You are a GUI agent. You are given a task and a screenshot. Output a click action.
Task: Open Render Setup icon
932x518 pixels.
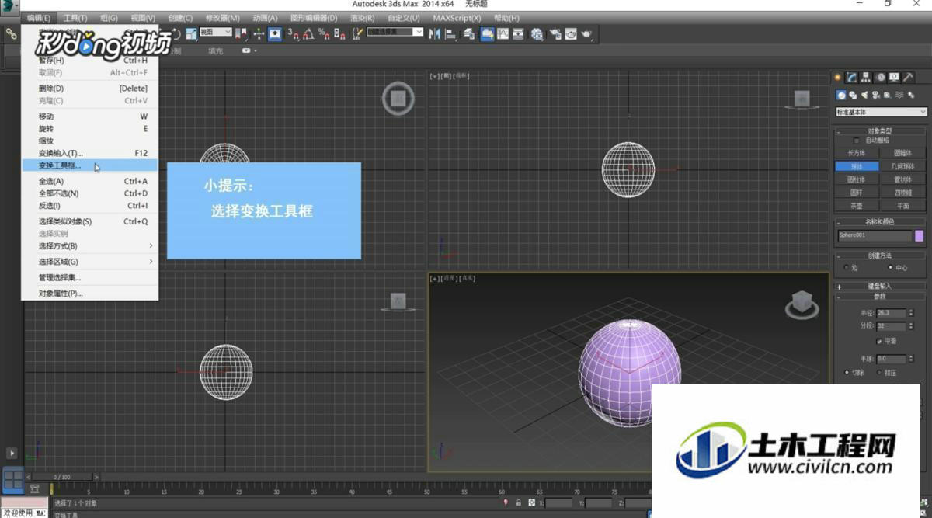(555, 33)
